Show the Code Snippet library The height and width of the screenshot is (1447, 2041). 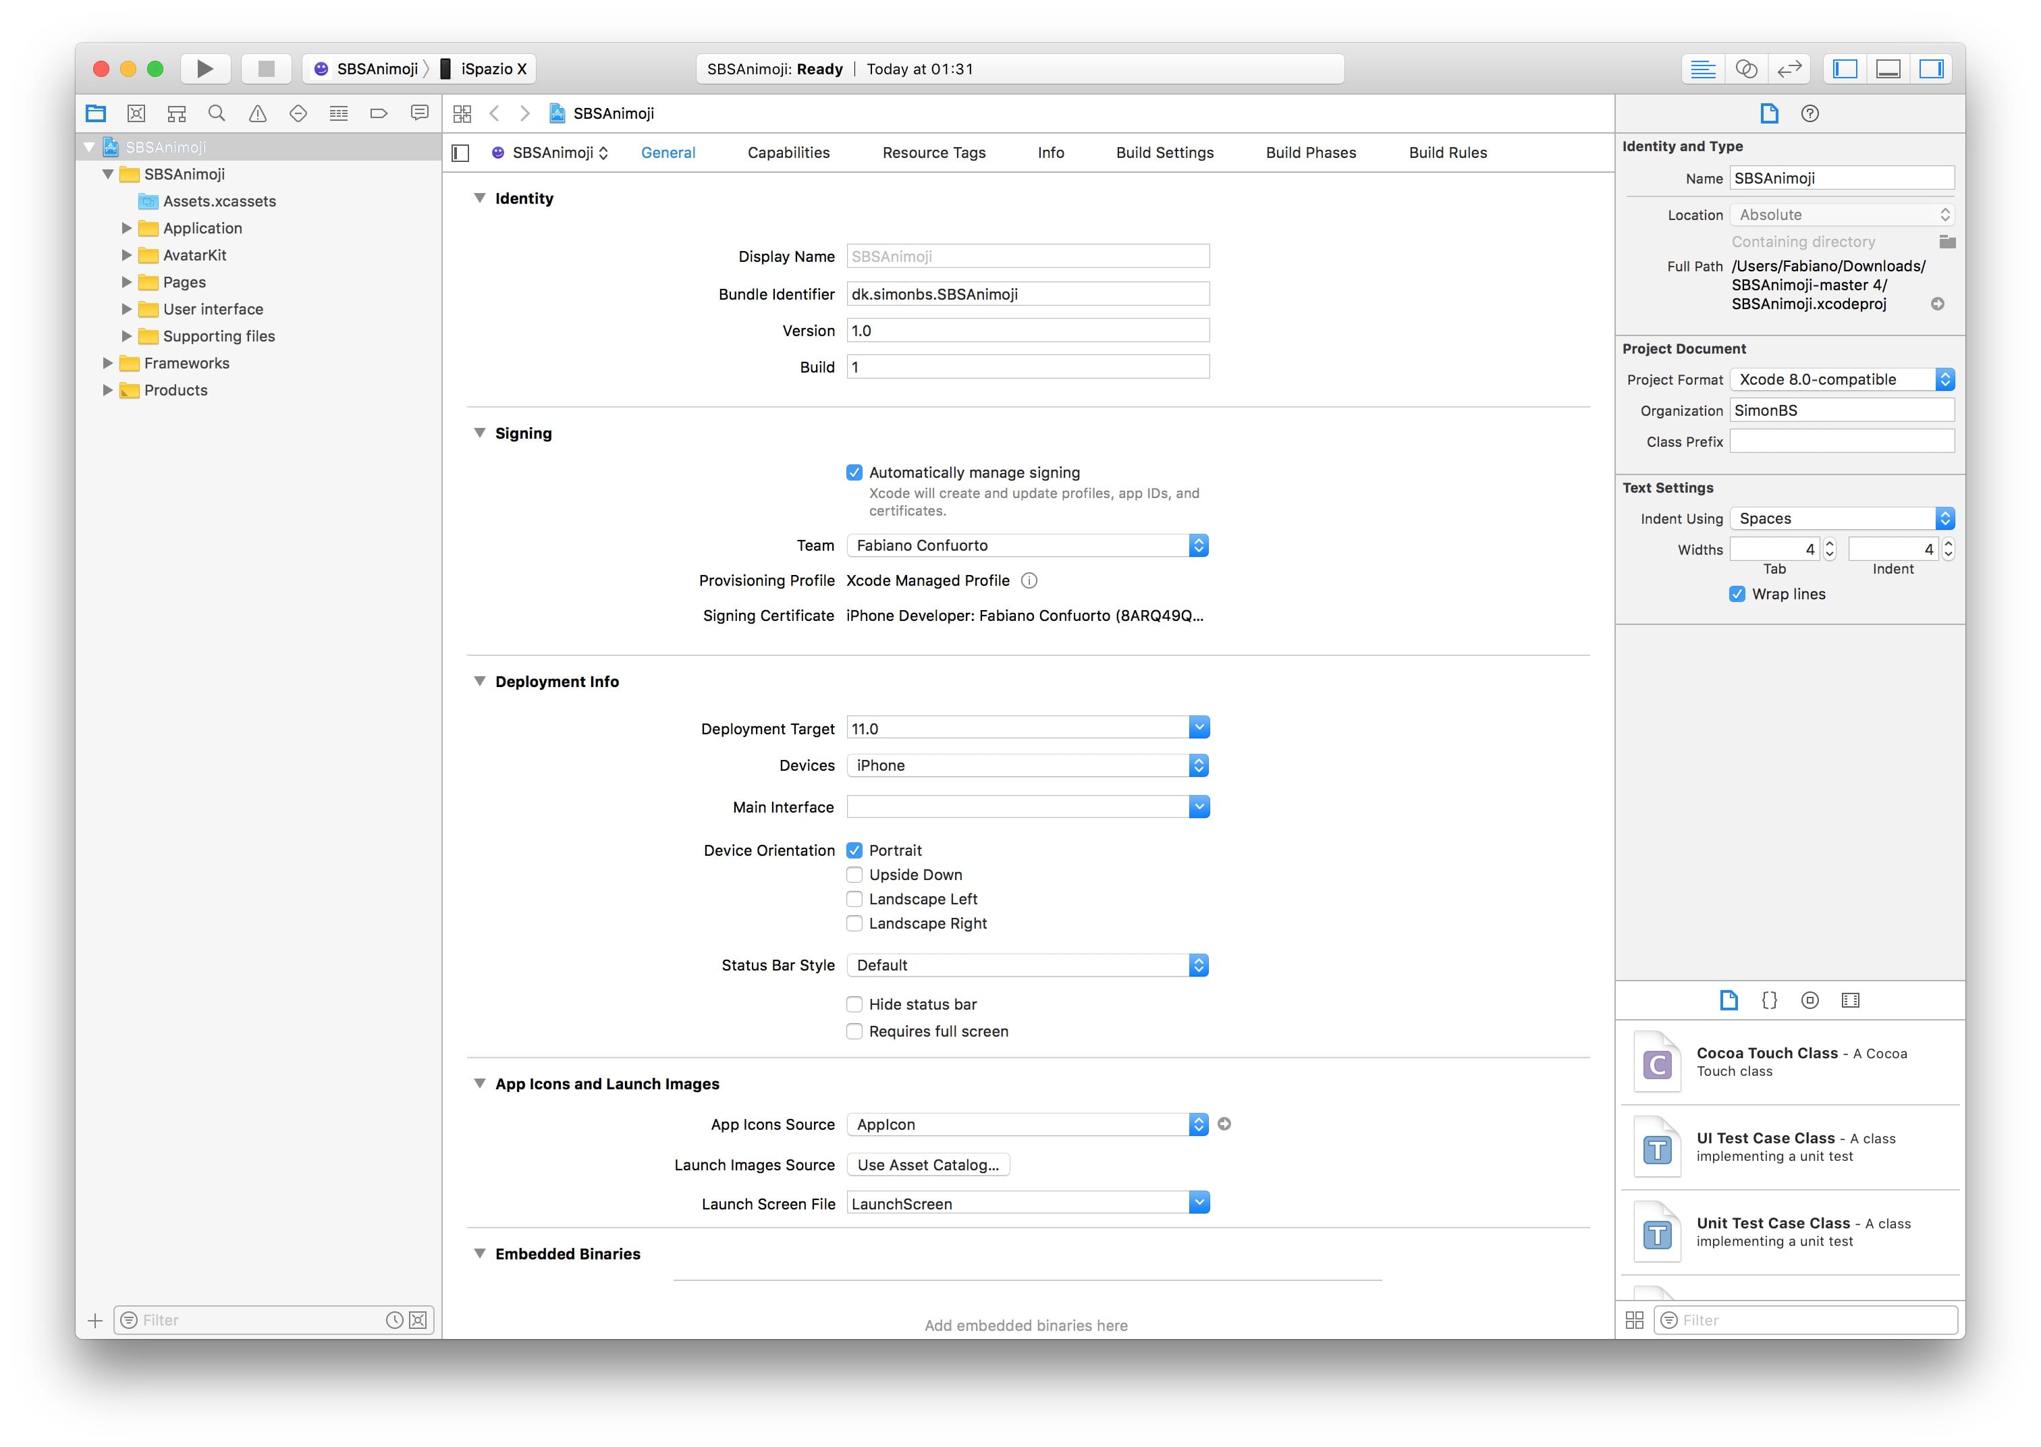[1769, 1000]
